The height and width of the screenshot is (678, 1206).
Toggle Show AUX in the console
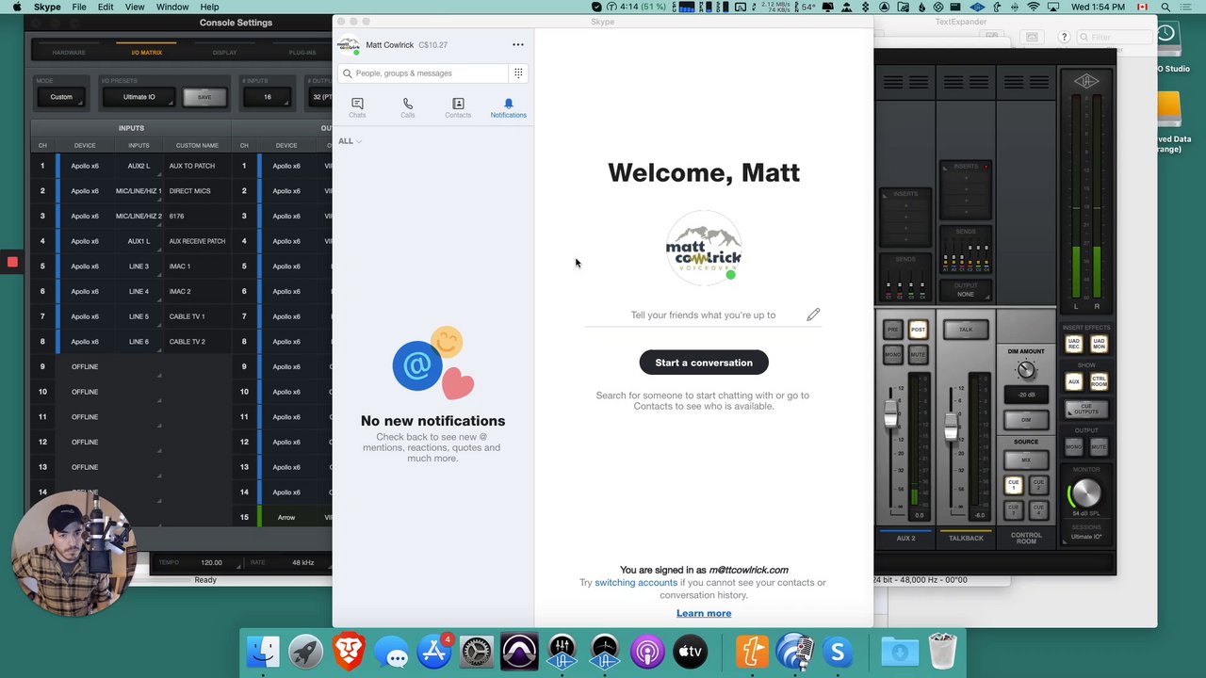(x=1073, y=381)
